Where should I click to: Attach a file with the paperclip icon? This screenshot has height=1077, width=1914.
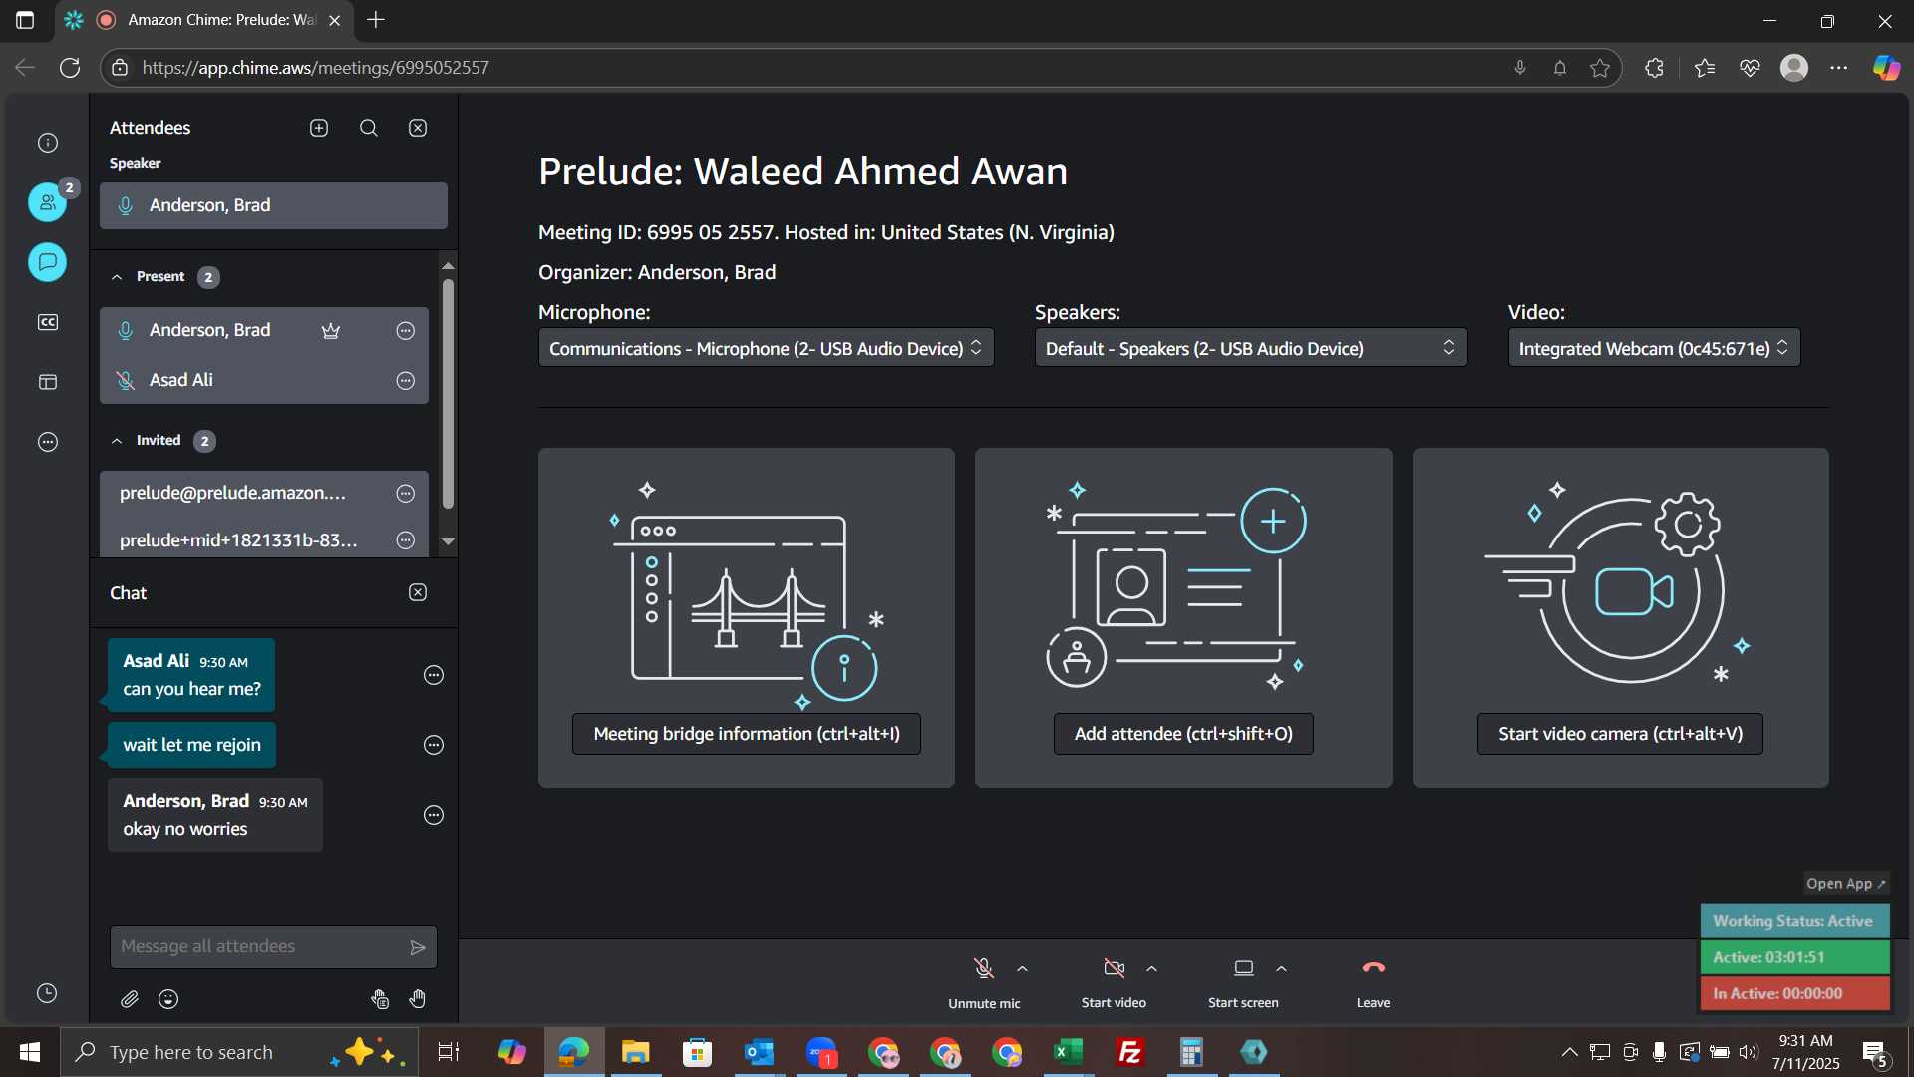[130, 999]
